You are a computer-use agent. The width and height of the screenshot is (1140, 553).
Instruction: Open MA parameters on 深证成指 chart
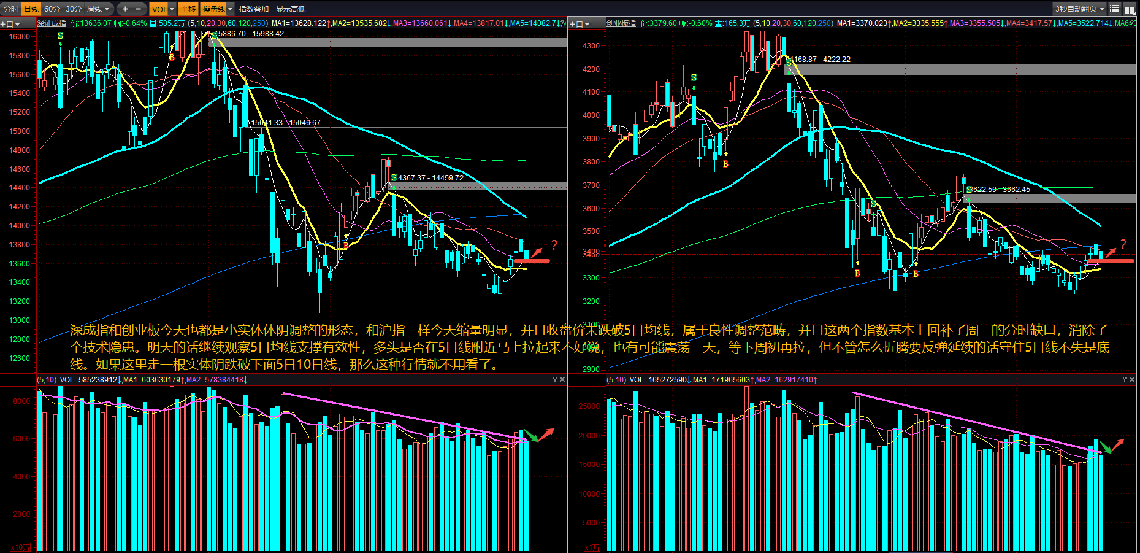(x=228, y=23)
